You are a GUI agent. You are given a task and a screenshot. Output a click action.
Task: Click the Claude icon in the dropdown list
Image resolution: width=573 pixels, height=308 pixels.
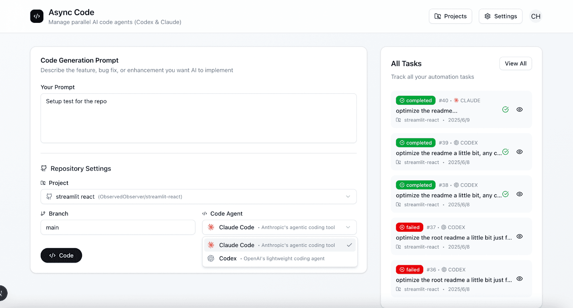(211, 245)
